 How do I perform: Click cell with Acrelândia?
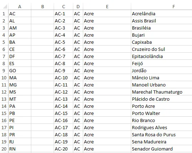[161, 14]
